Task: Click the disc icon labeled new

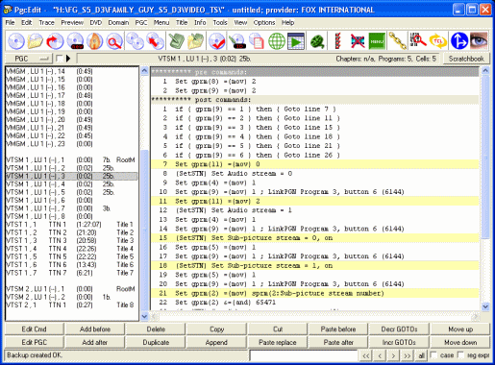Action: click(x=75, y=41)
